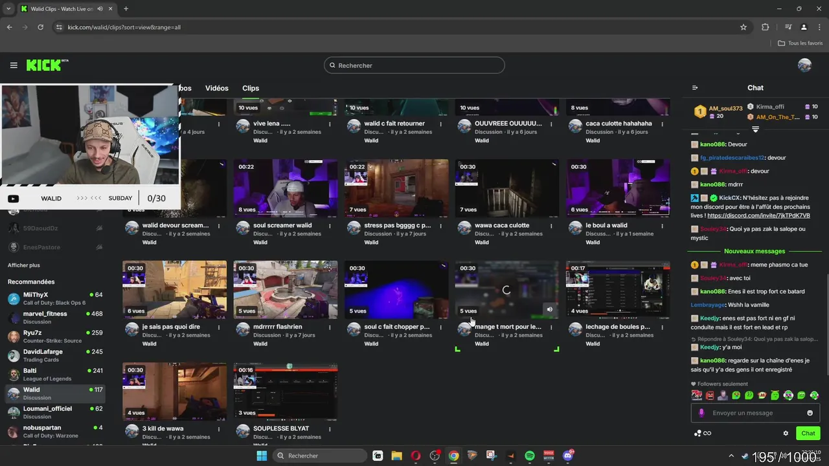
Task: Open options for 'soul screamer walid' clip
Action: tap(330, 226)
